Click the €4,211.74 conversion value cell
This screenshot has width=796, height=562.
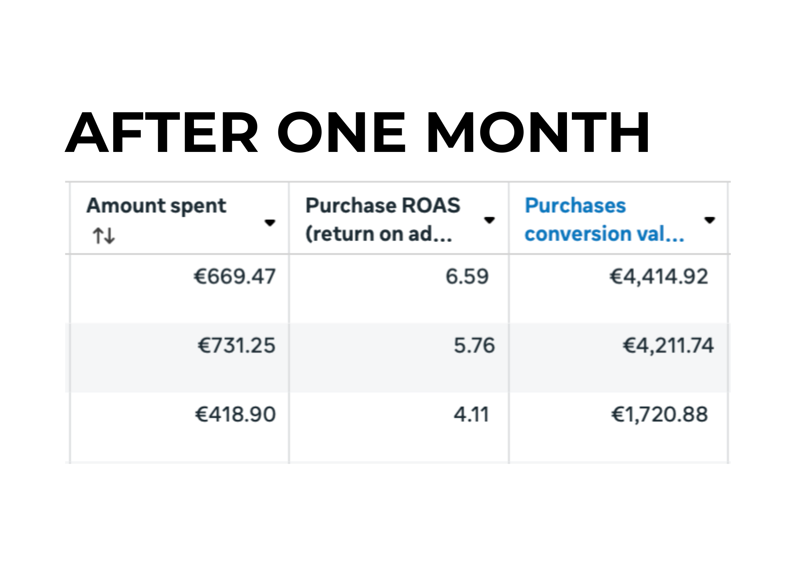668,346
